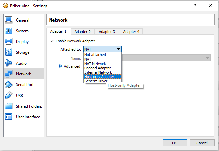Collapse the Attached to dropdown
This screenshot has width=219, height=151.
(x=102, y=49)
